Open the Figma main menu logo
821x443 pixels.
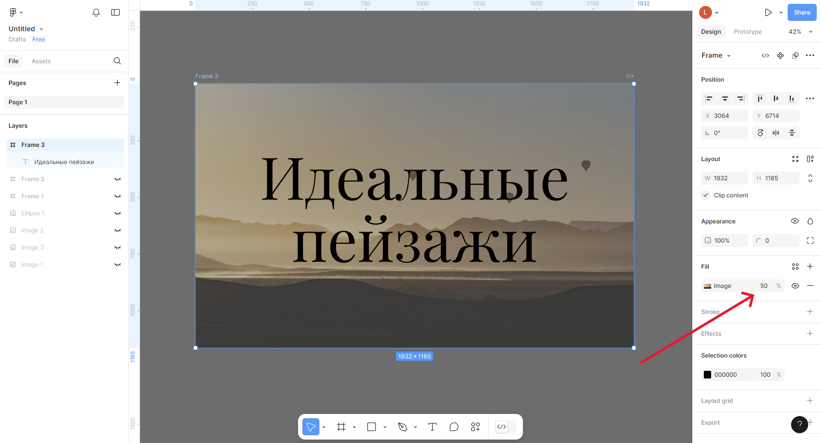coord(13,12)
